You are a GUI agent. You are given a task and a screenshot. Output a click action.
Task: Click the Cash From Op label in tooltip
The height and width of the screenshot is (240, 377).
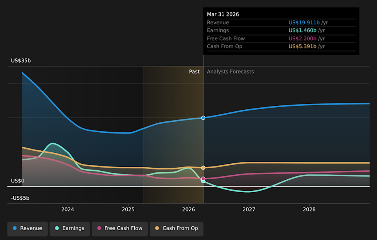(225, 47)
